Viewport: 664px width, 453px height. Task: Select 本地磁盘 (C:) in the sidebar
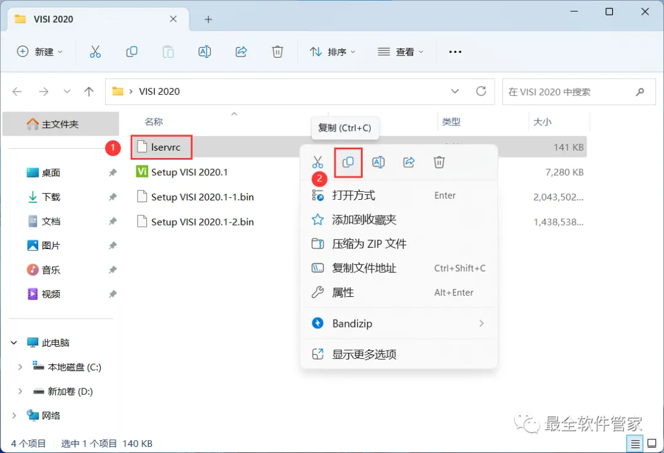[74, 367]
